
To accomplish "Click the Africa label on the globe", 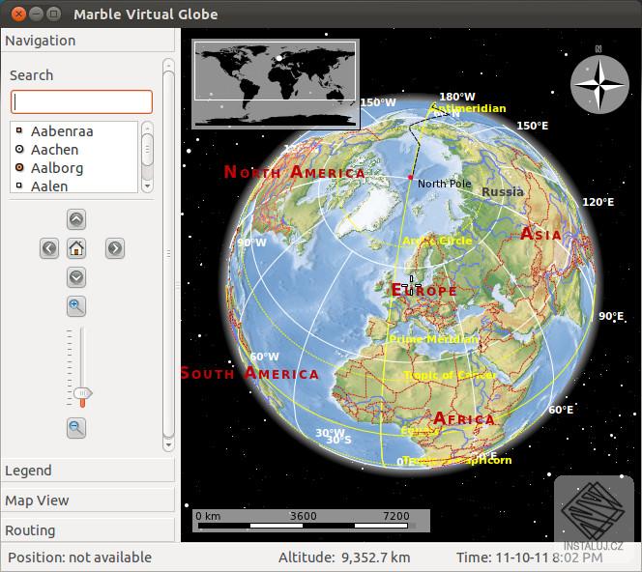I will pos(464,418).
